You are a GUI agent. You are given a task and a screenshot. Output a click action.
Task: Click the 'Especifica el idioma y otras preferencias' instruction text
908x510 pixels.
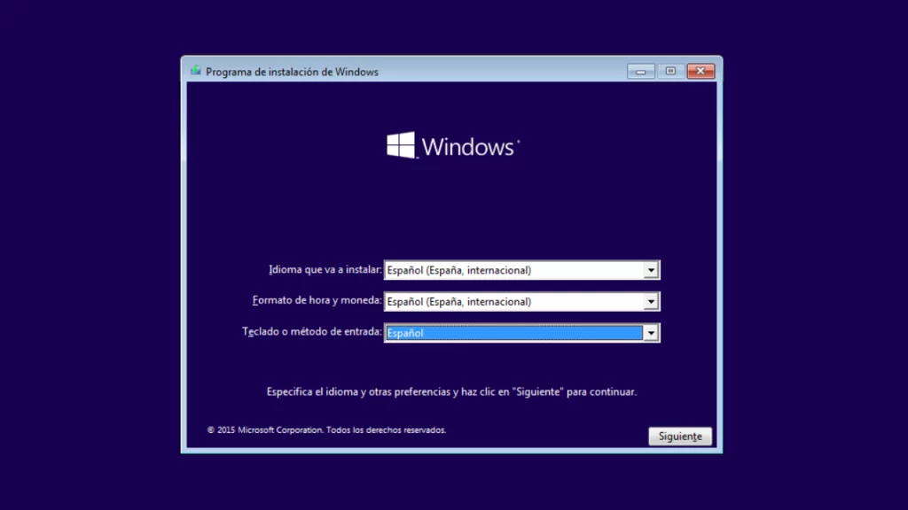[451, 392]
